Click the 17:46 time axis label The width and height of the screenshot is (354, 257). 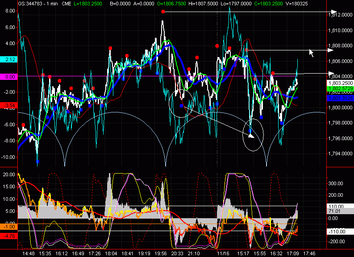click(309, 253)
